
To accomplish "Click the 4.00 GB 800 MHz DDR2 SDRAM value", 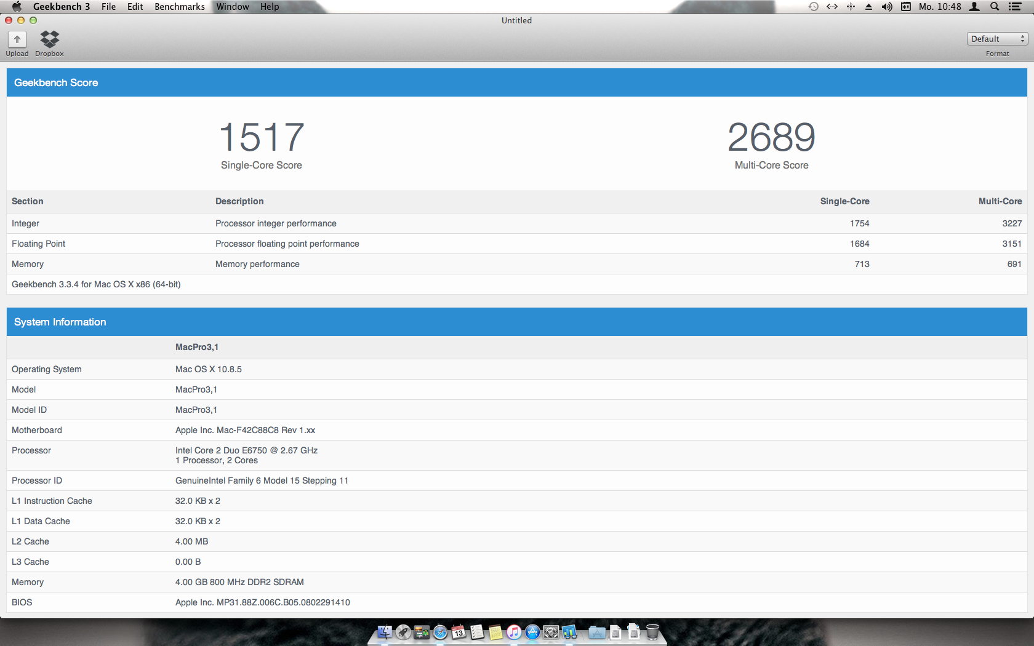I will coord(239,582).
